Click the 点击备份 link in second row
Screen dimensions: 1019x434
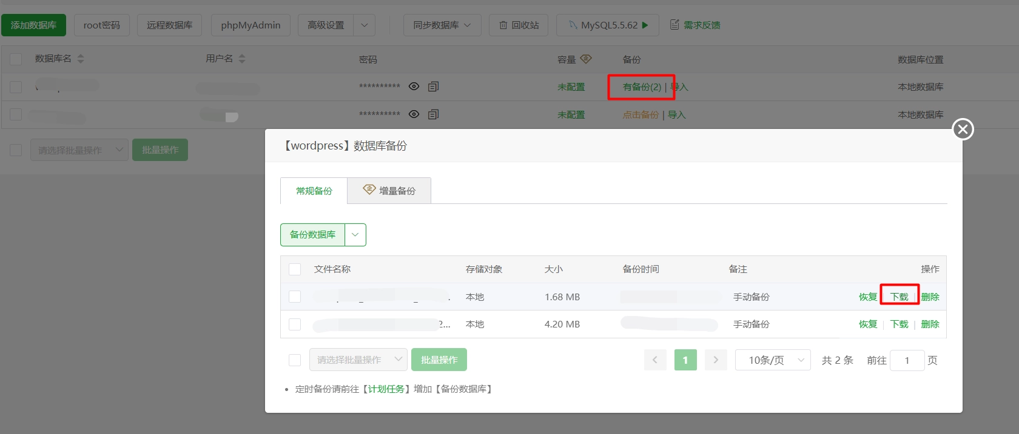(641, 114)
